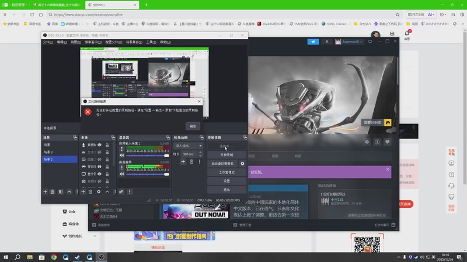Open desktop audio options menu dots

122,168
